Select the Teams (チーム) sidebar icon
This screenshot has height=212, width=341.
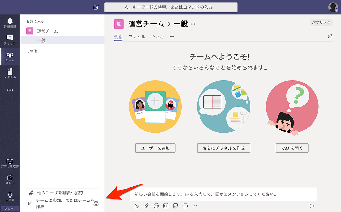[10, 57]
